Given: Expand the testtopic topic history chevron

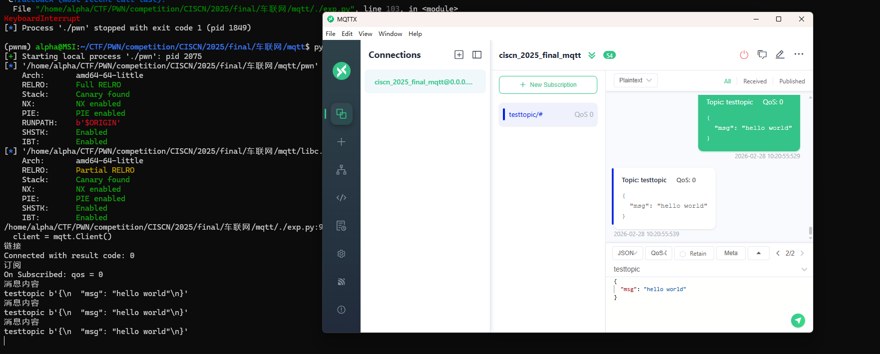Looking at the screenshot, I should click(x=804, y=270).
